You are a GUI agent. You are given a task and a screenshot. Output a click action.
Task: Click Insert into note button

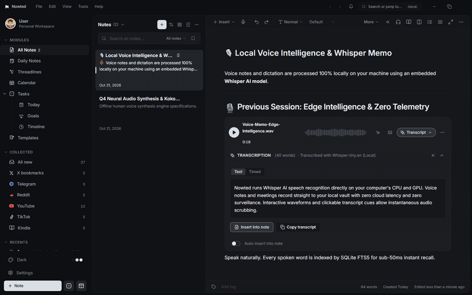pos(252,227)
